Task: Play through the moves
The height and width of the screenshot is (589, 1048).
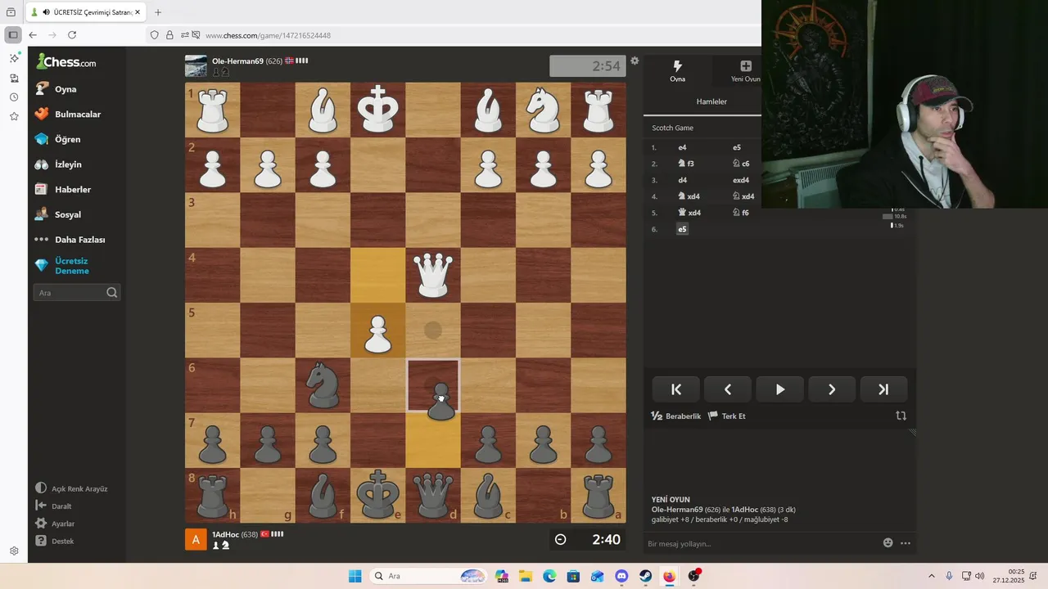Action: pyautogui.click(x=779, y=389)
